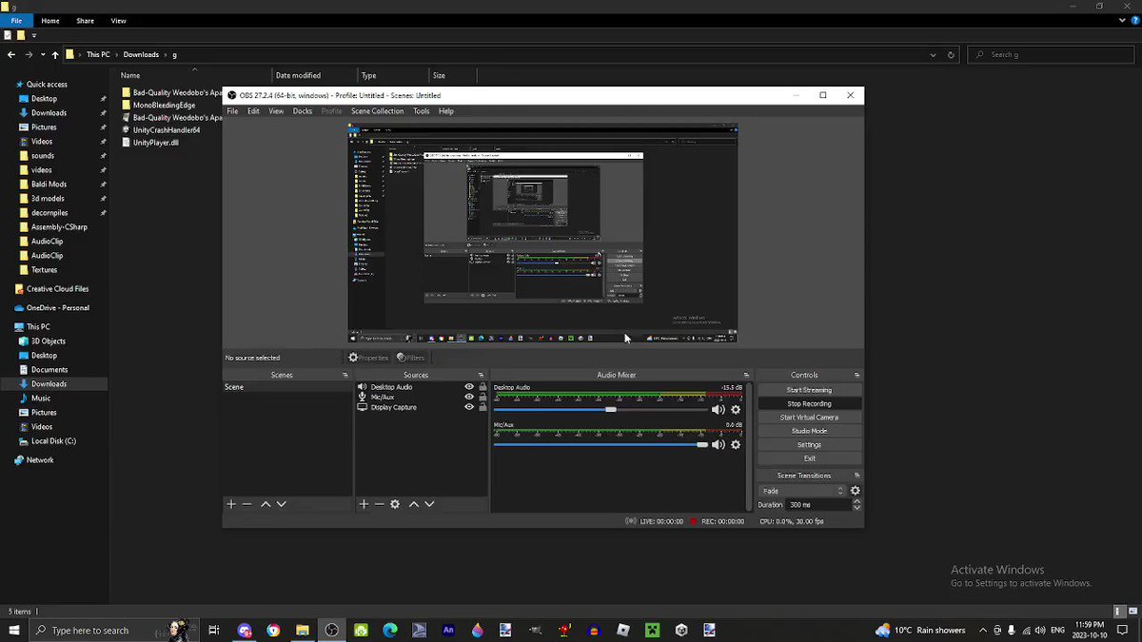Open Fade transition properties gear
This screenshot has height=642, width=1142.
855,491
